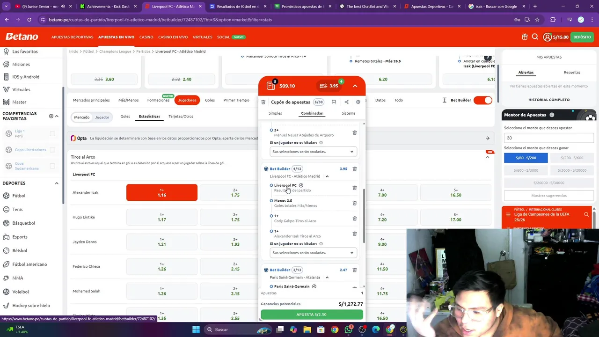Select the S/60 - S/200 winnings range

click(526, 158)
